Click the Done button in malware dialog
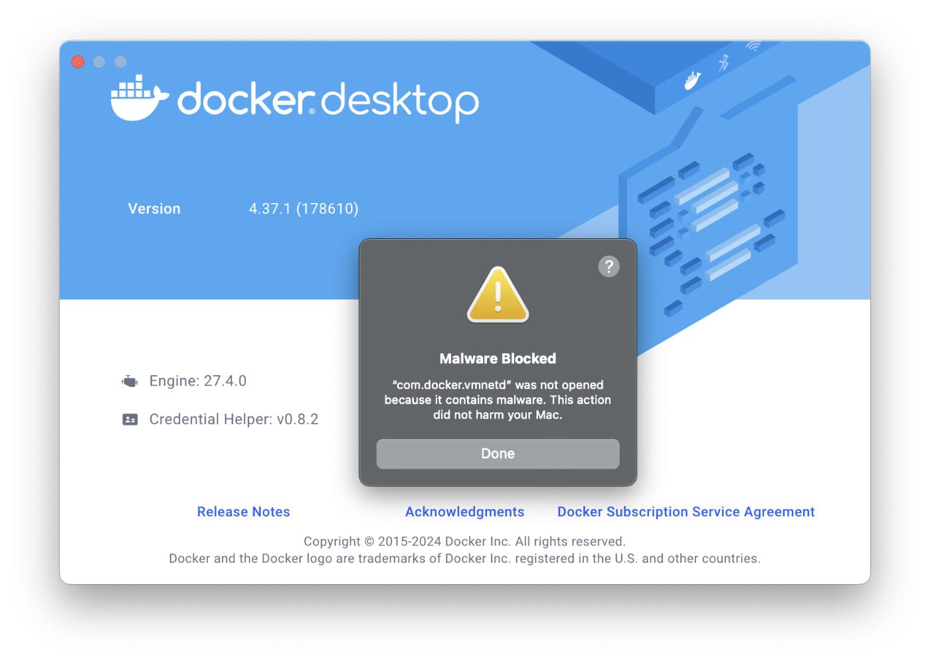The width and height of the screenshot is (930, 663). coord(498,453)
